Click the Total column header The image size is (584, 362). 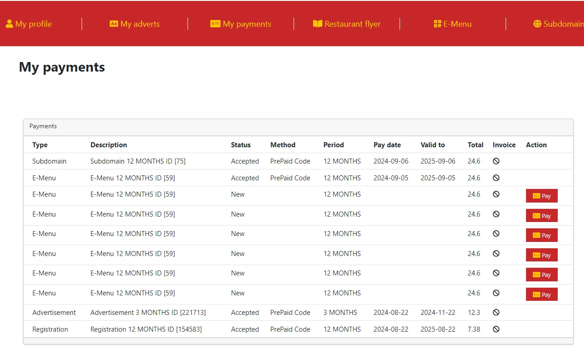coord(475,145)
